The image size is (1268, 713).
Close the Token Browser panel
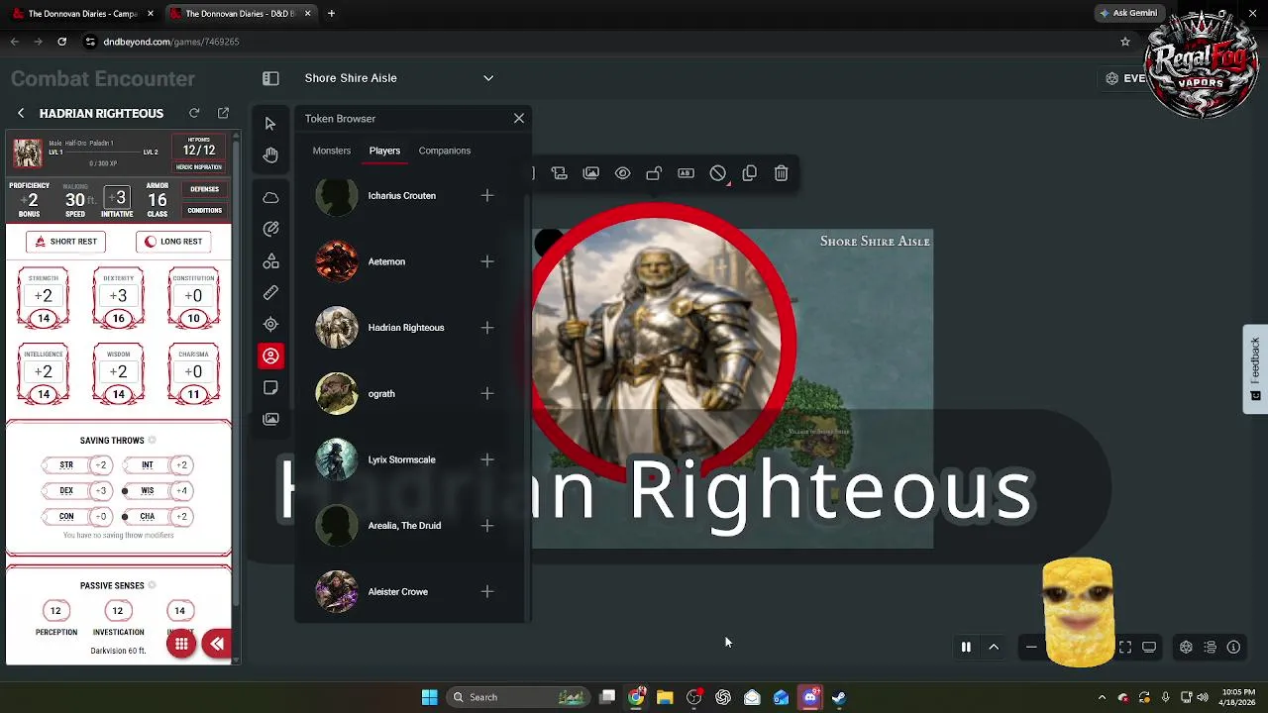[x=519, y=118]
